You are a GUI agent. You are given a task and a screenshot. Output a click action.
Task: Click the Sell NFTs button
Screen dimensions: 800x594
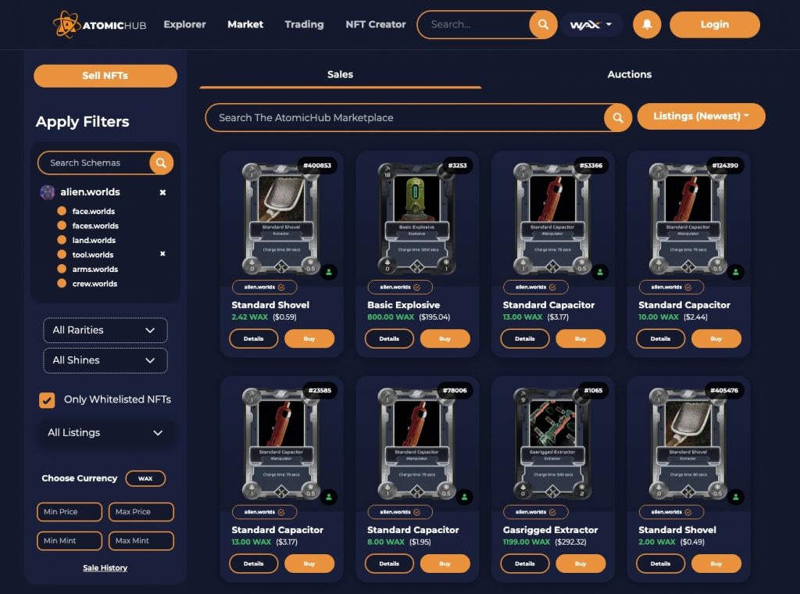tap(105, 76)
